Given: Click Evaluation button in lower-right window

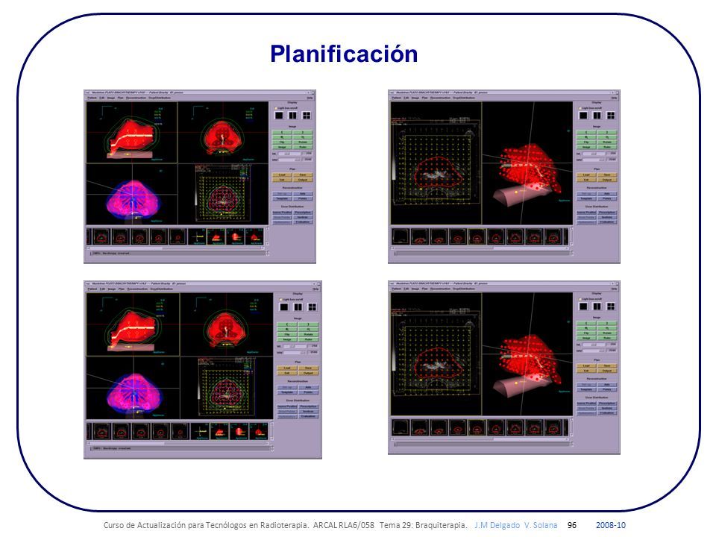Looking at the screenshot, I should pos(607,412).
